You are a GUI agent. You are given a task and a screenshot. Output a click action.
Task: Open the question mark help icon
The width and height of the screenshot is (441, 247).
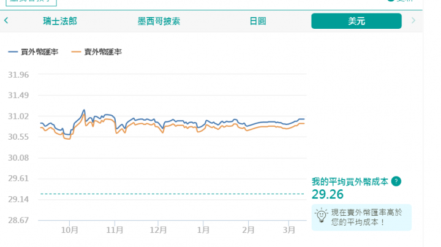tap(396, 181)
